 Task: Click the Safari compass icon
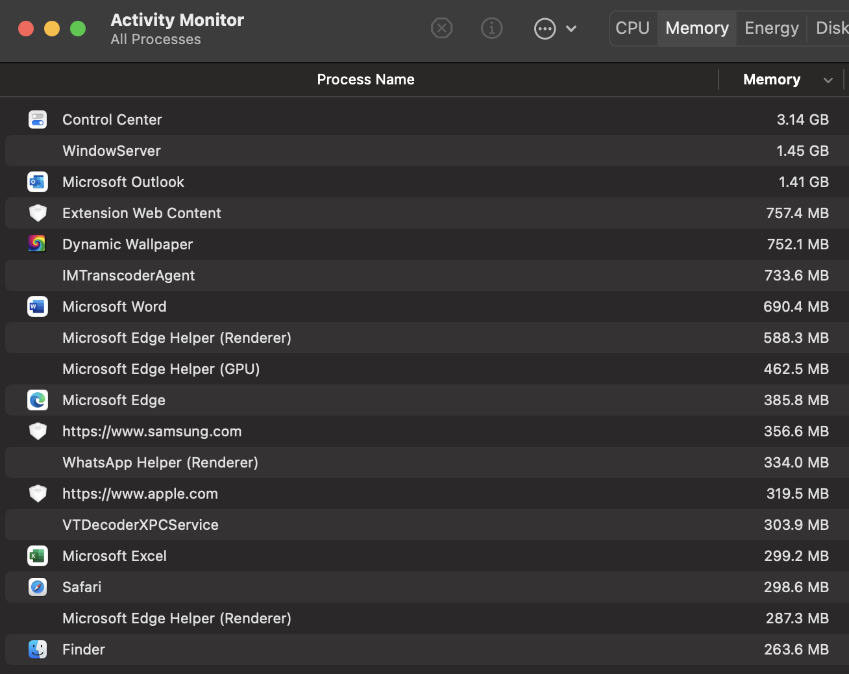coord(38,587)
